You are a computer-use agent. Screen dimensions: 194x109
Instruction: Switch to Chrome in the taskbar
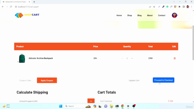tap(122, 106)
